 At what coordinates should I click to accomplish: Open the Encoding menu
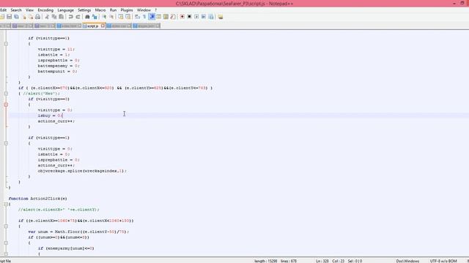[x=45, y=9]
